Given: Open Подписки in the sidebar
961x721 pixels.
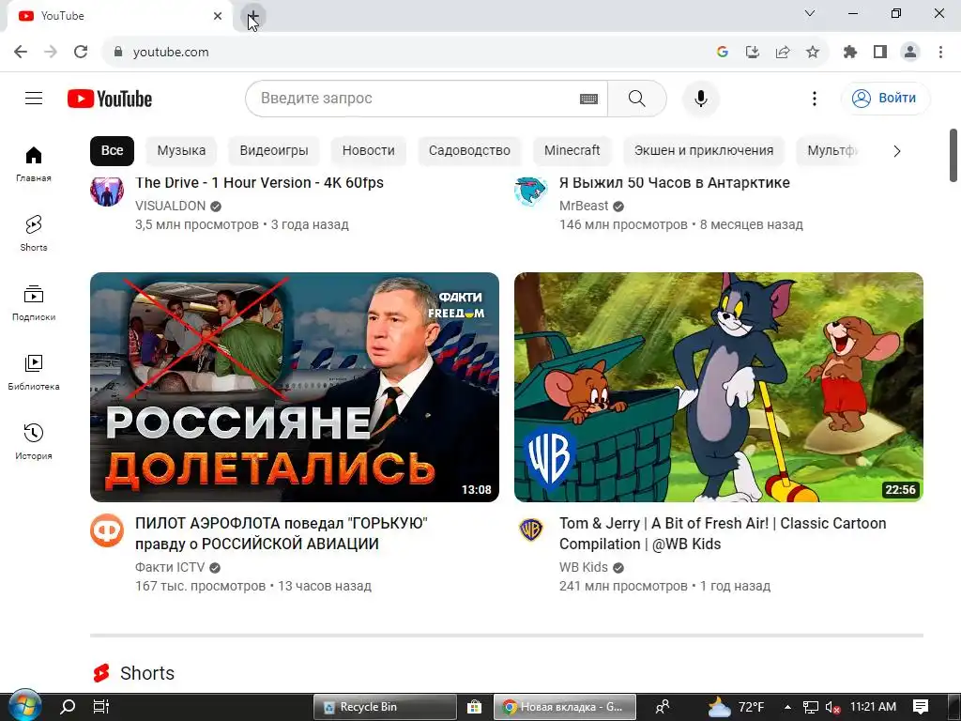Looking at the screenshot, I should (34, 303).
